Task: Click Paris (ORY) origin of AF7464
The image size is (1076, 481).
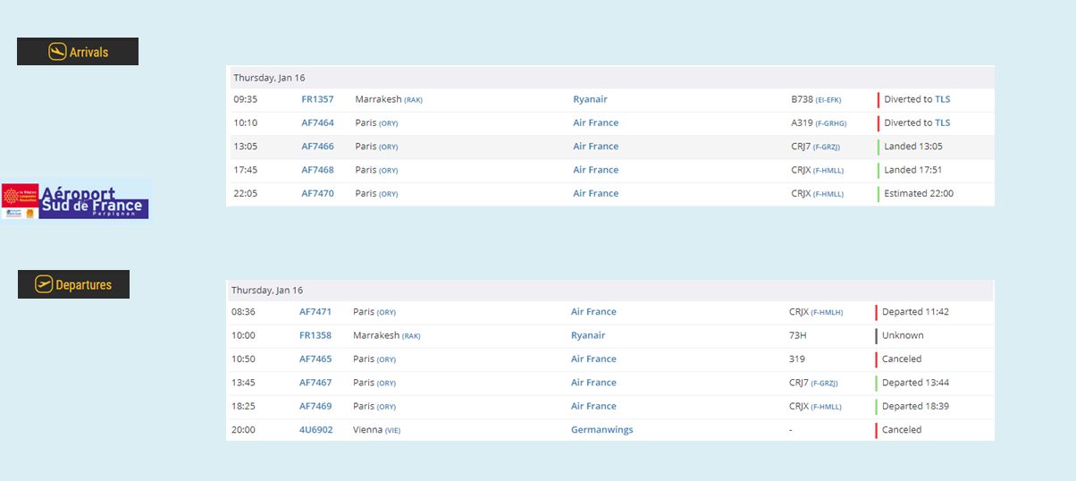Action: tap(376, 122)
